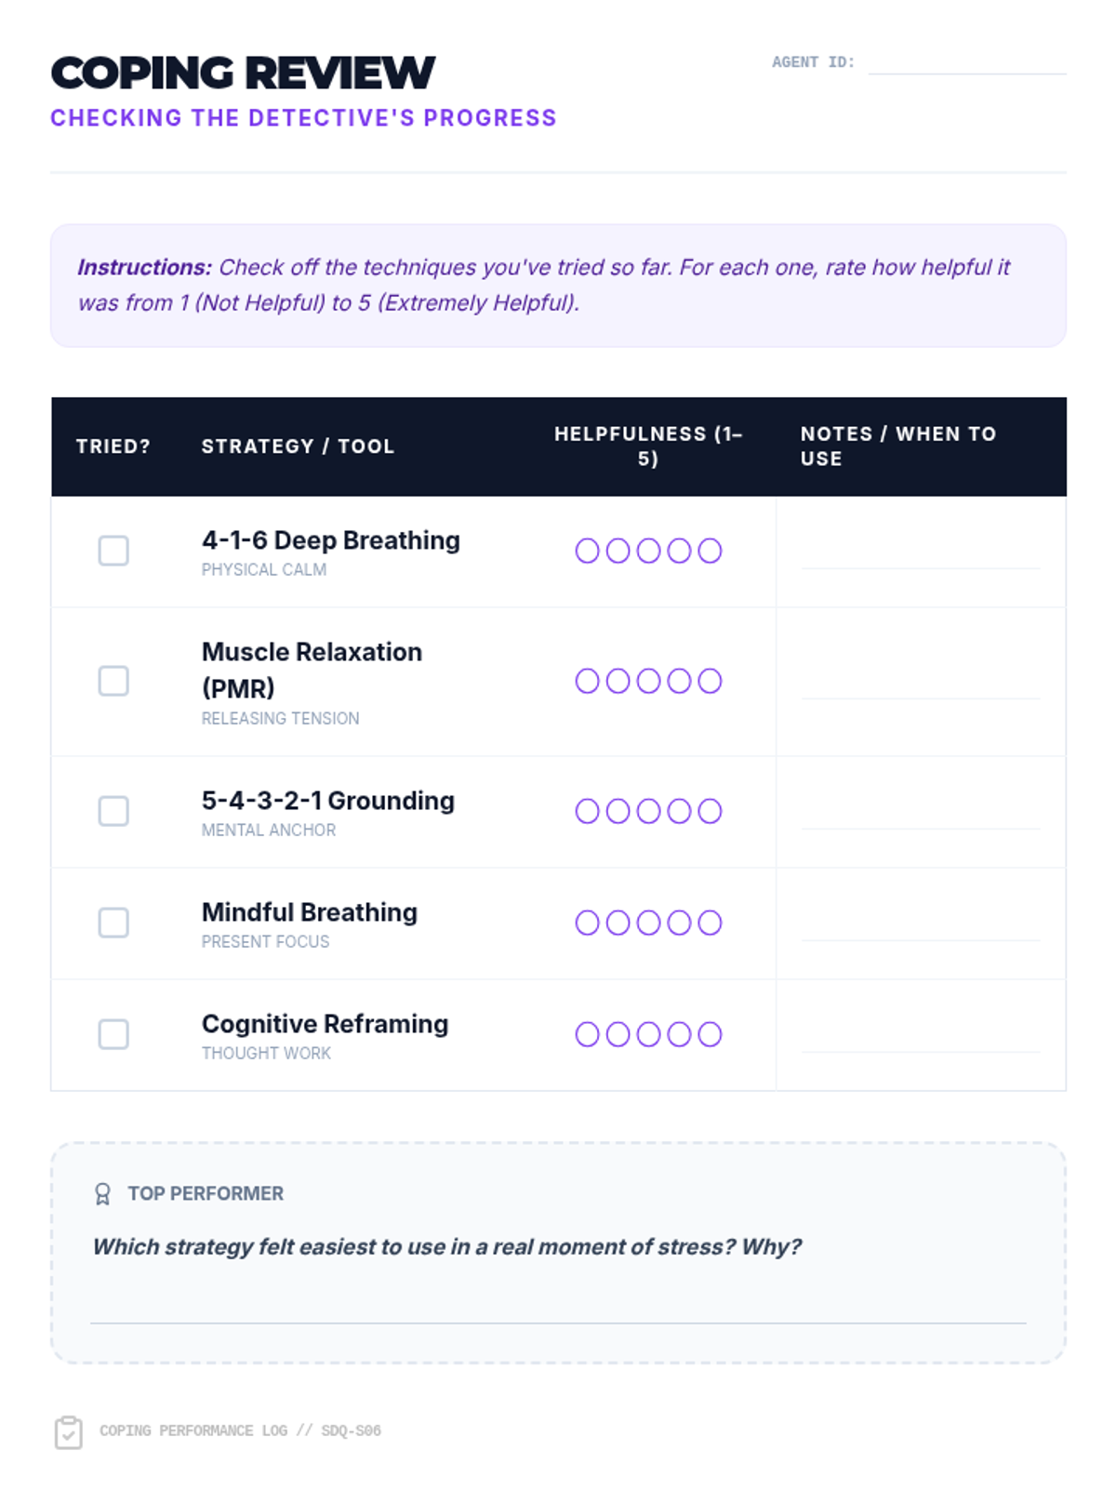Screen dimensions: 1116x1488
Task: Check the Cognitive Reframing tried box
Action: [113, 1034]
